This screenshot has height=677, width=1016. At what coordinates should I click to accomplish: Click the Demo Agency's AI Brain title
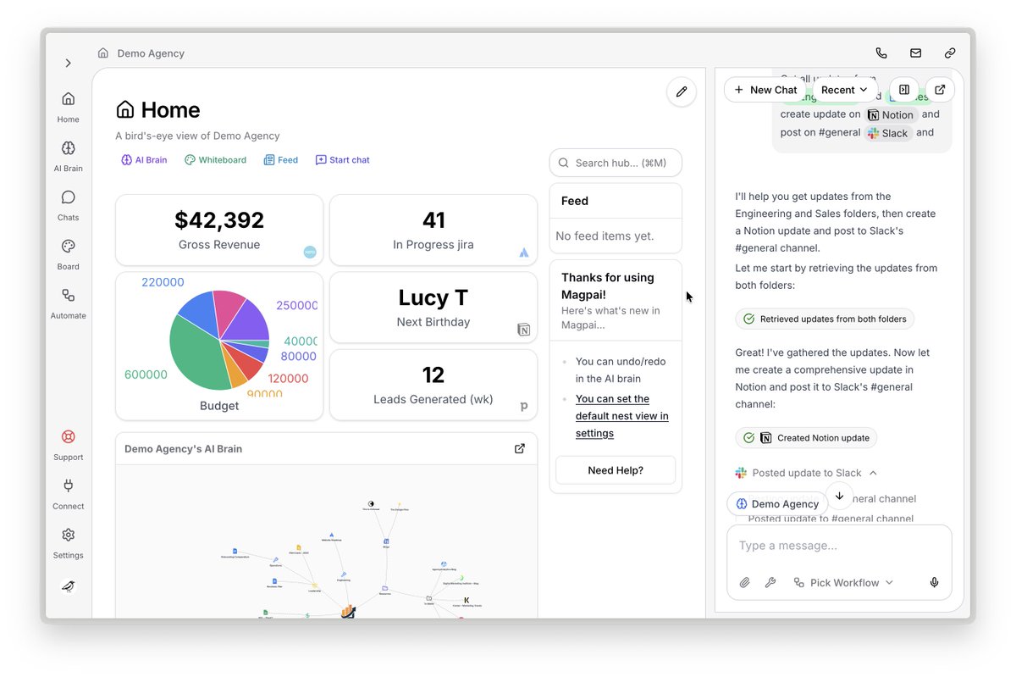point(183,449)
